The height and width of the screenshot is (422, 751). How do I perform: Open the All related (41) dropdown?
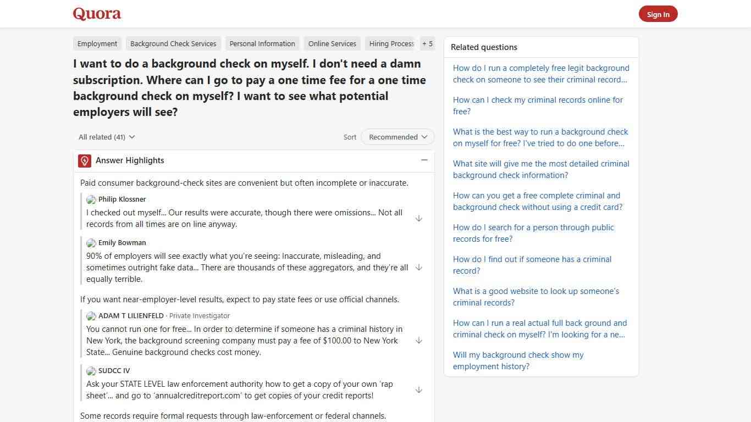tap(106, 137)
